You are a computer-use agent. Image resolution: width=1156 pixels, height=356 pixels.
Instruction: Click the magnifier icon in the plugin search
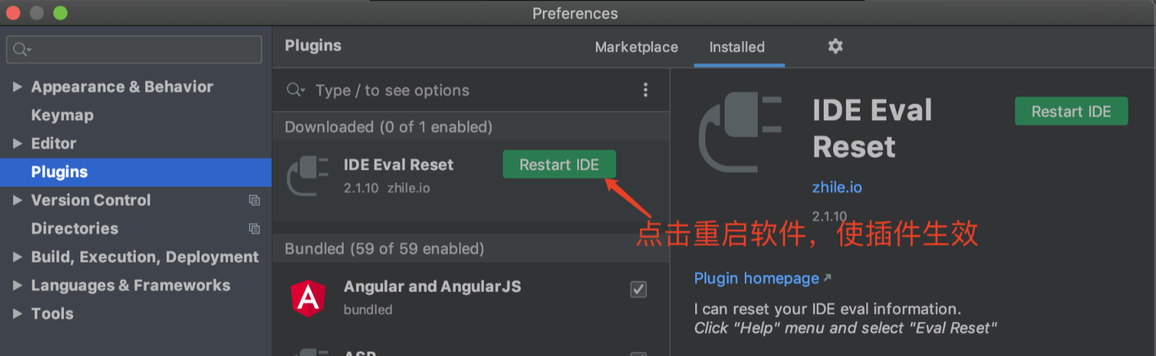point(295,90)
